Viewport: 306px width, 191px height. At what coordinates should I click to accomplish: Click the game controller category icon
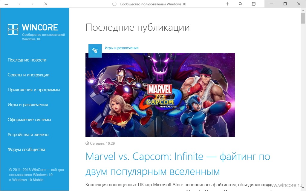coord(95,51)
